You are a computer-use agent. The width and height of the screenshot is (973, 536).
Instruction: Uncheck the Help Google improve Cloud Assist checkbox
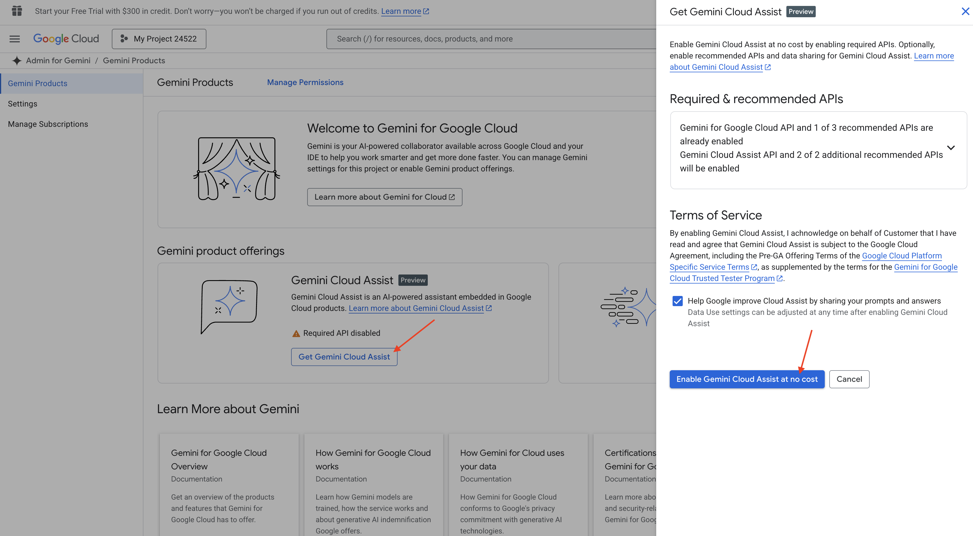click(x=677, y=301)
